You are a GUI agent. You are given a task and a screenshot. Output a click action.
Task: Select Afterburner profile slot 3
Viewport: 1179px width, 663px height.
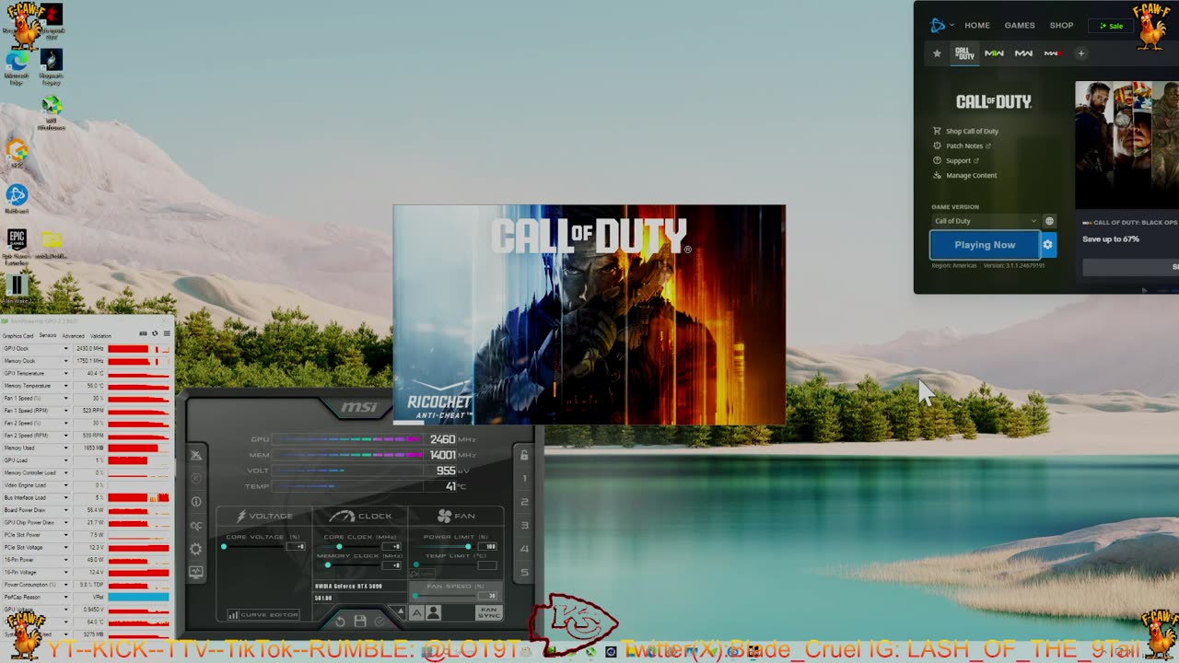524,526
